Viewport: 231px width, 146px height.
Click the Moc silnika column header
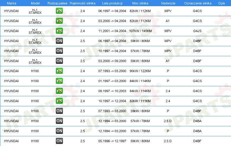[x=140, y=3]
